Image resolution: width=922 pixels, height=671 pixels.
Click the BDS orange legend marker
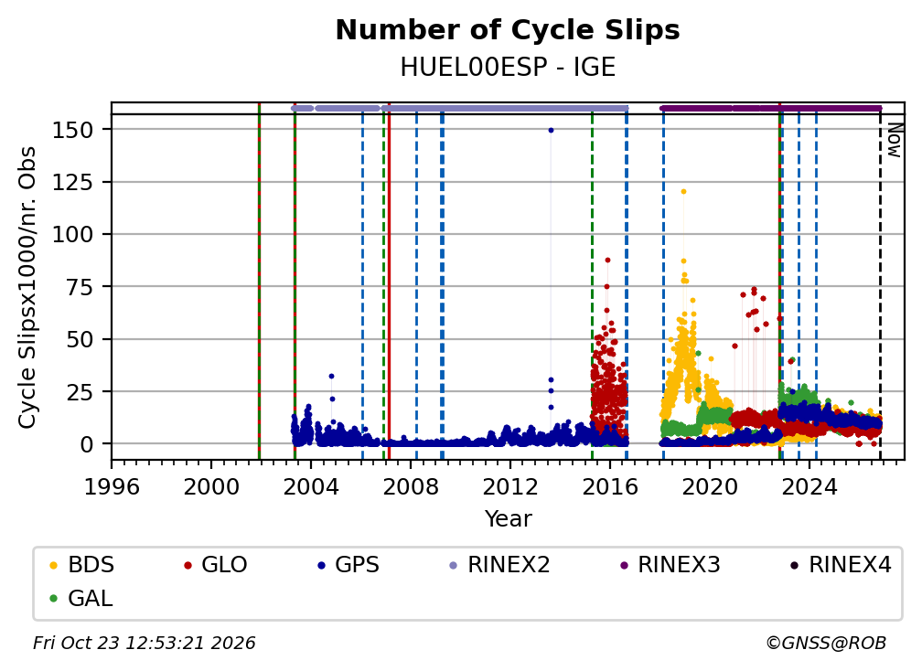pyautogui.click(x=53, y=566)
